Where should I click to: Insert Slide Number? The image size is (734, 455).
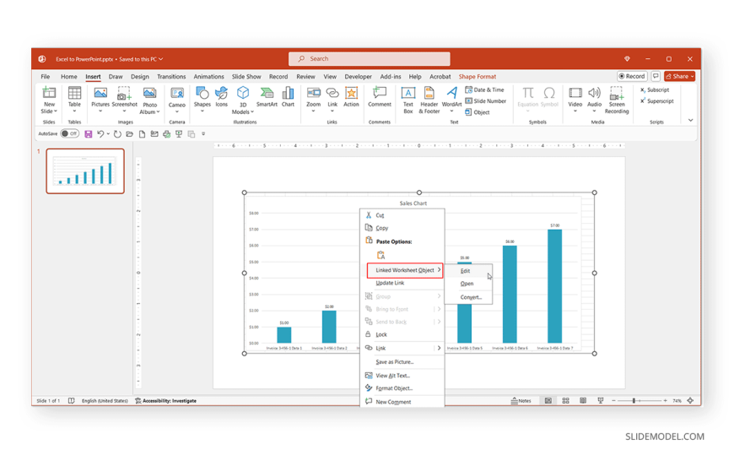coord(485,100)
